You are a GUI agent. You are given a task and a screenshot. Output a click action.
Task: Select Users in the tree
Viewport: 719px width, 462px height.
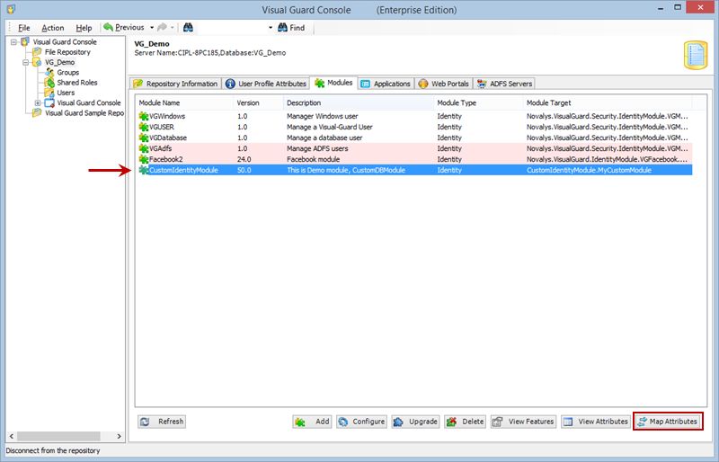point(66,93)
